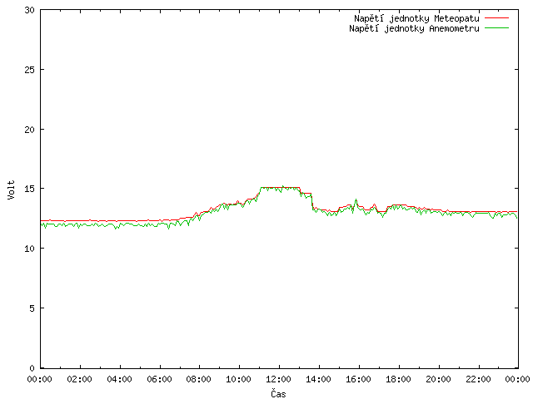Viewport: 533px width, 399px height.
Task: Click the y-axis value 30
Action: pos(30,10)
